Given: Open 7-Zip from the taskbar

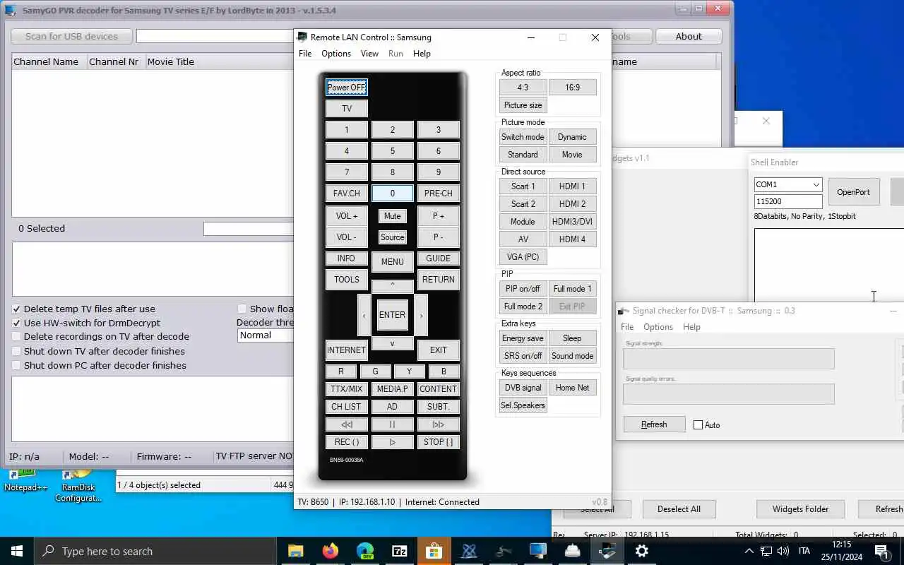Looking at the screenshot, I should click(399, 551).
